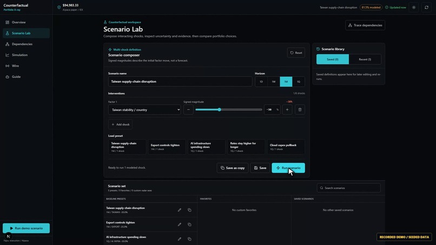Viewport: 436px width, 245px height.
Task: Click the Simulation chart icon
Action: [7, 55]
